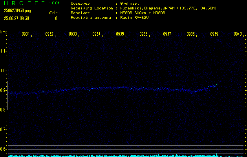
Task: Click the kHz axis unit label
Action: [x=4, y=32]
